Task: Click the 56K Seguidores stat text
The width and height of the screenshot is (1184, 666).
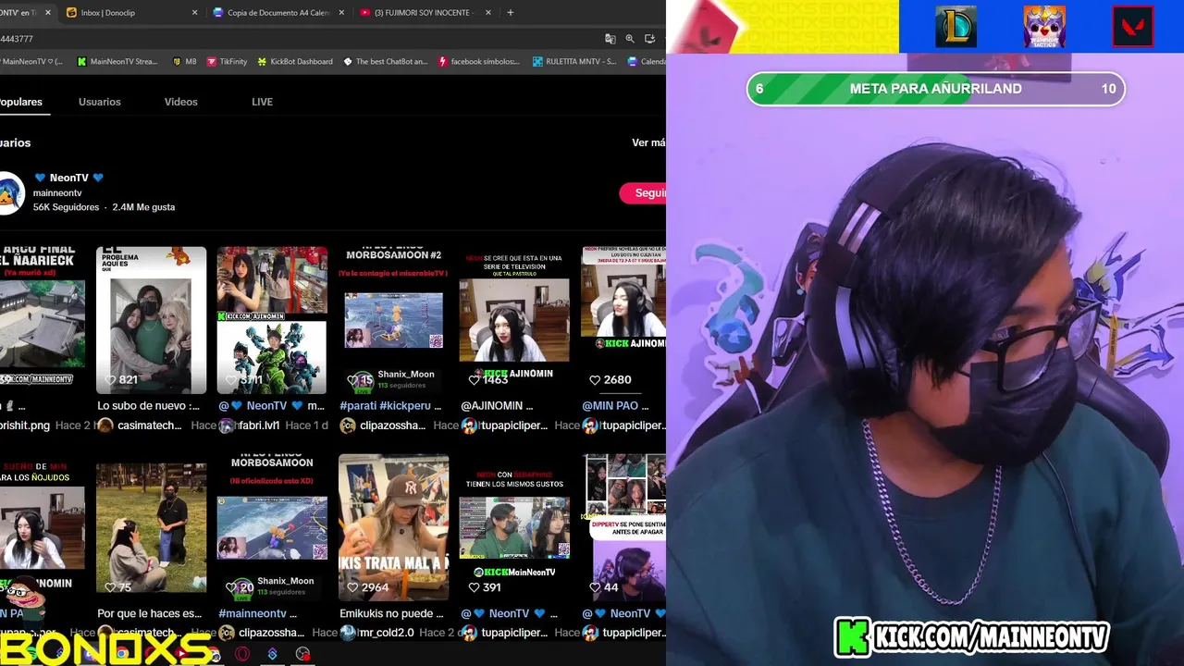Action: coord(66,207)
